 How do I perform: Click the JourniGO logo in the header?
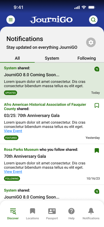click(x=51, y=20)
